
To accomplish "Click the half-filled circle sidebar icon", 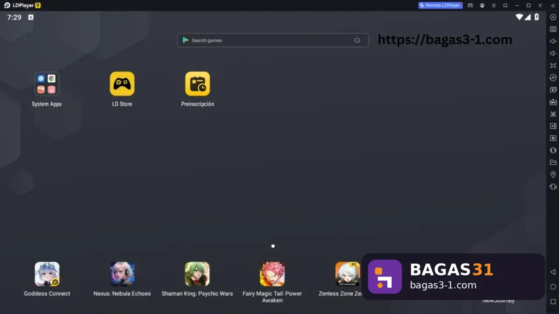I will (x=553, y=150).
